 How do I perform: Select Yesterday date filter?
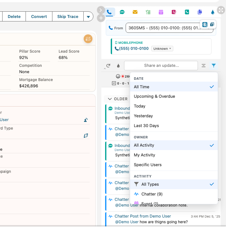point(174,116)
